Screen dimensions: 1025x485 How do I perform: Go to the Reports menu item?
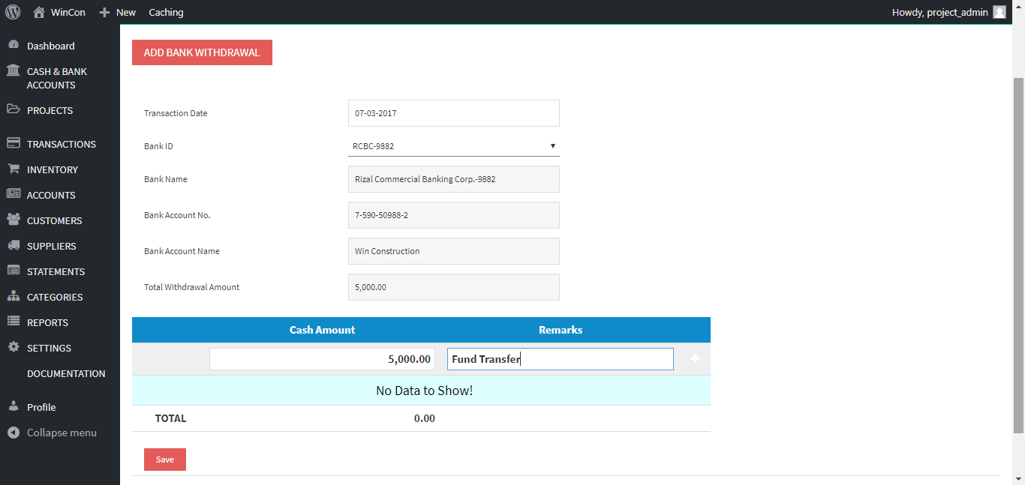click(47, 322)
